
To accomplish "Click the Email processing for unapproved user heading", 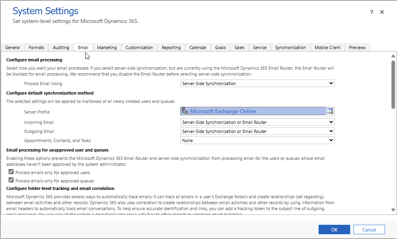I will 57,150.
